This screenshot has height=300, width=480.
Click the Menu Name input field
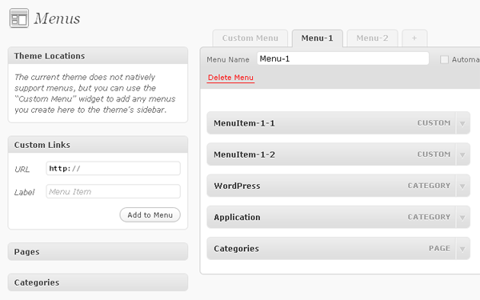[343, 58]
